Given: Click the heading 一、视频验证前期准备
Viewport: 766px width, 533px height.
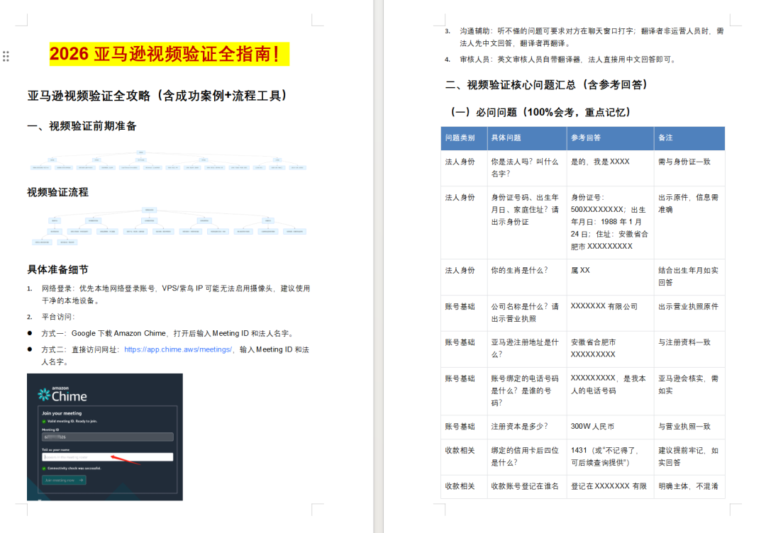Looking at the screenshot, I should point(82,126).
